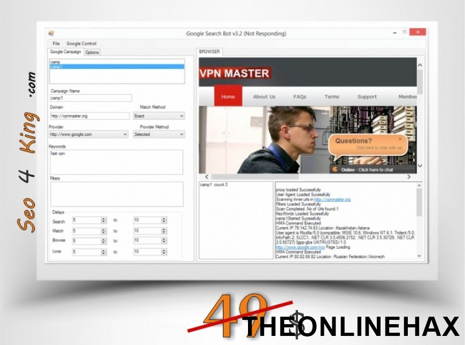The width and height of the screenshot is (465, 345).
Task: Adjust the Match maximum delay stepper
Action: (164, 231)
